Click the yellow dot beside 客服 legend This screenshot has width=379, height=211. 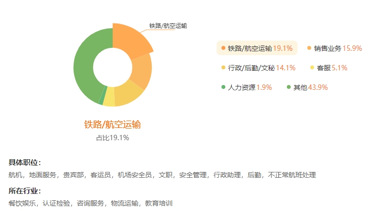[x=312, y=67]
